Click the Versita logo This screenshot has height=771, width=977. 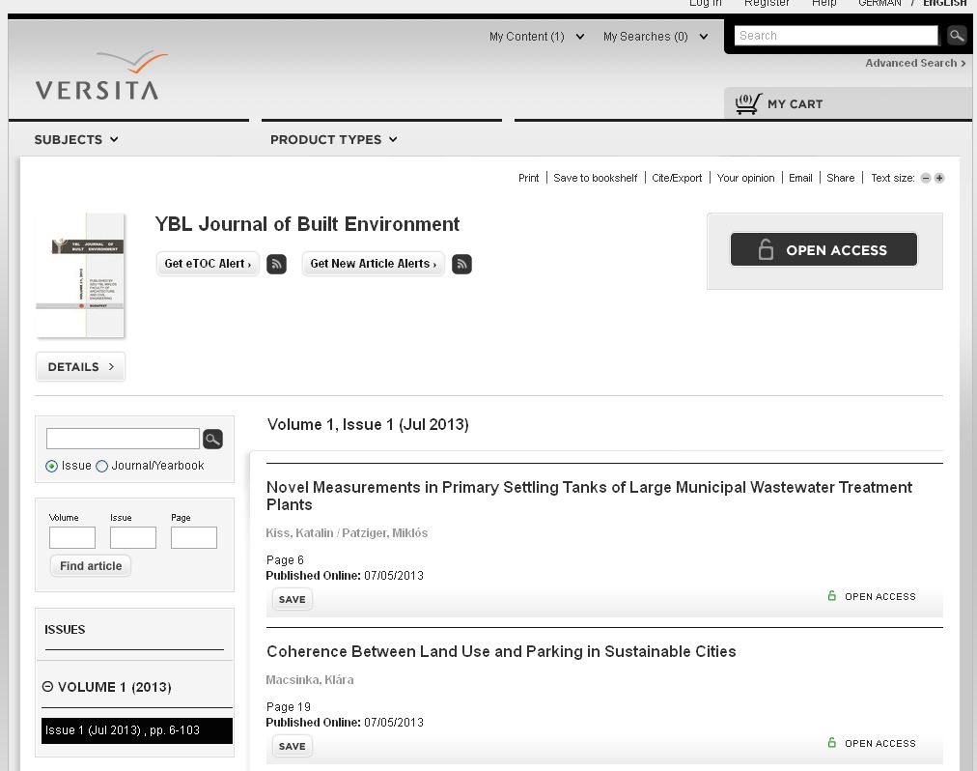pos(101,75)
